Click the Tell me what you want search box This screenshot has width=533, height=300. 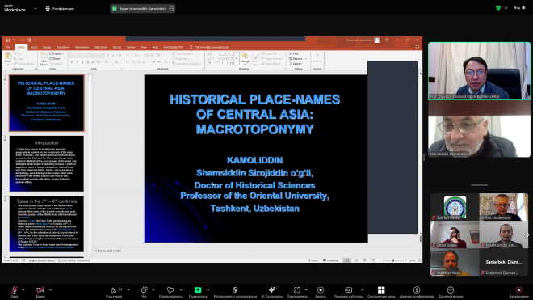(211, 47)
